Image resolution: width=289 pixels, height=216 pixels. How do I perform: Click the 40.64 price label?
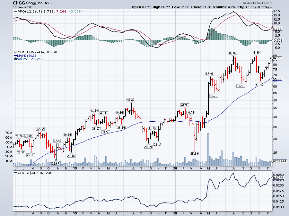(x=119, y=113)
